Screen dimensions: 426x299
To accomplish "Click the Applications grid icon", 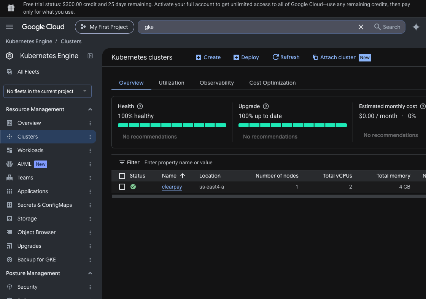I will coord(10,191).
